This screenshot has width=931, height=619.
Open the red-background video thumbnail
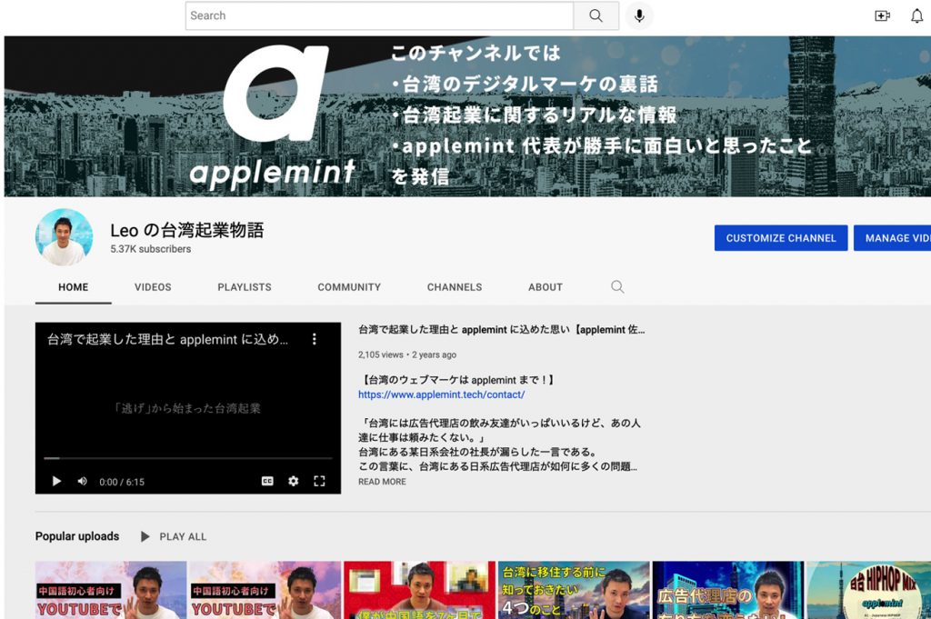coord(419,590)
